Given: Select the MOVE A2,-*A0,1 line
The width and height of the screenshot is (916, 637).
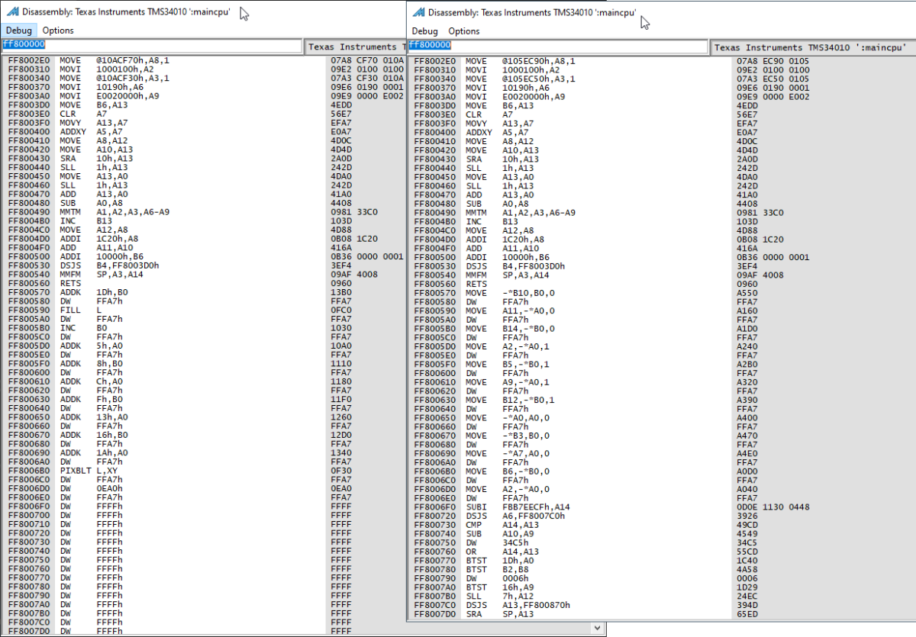Looking at the screenshot, I should click(507, 345).
